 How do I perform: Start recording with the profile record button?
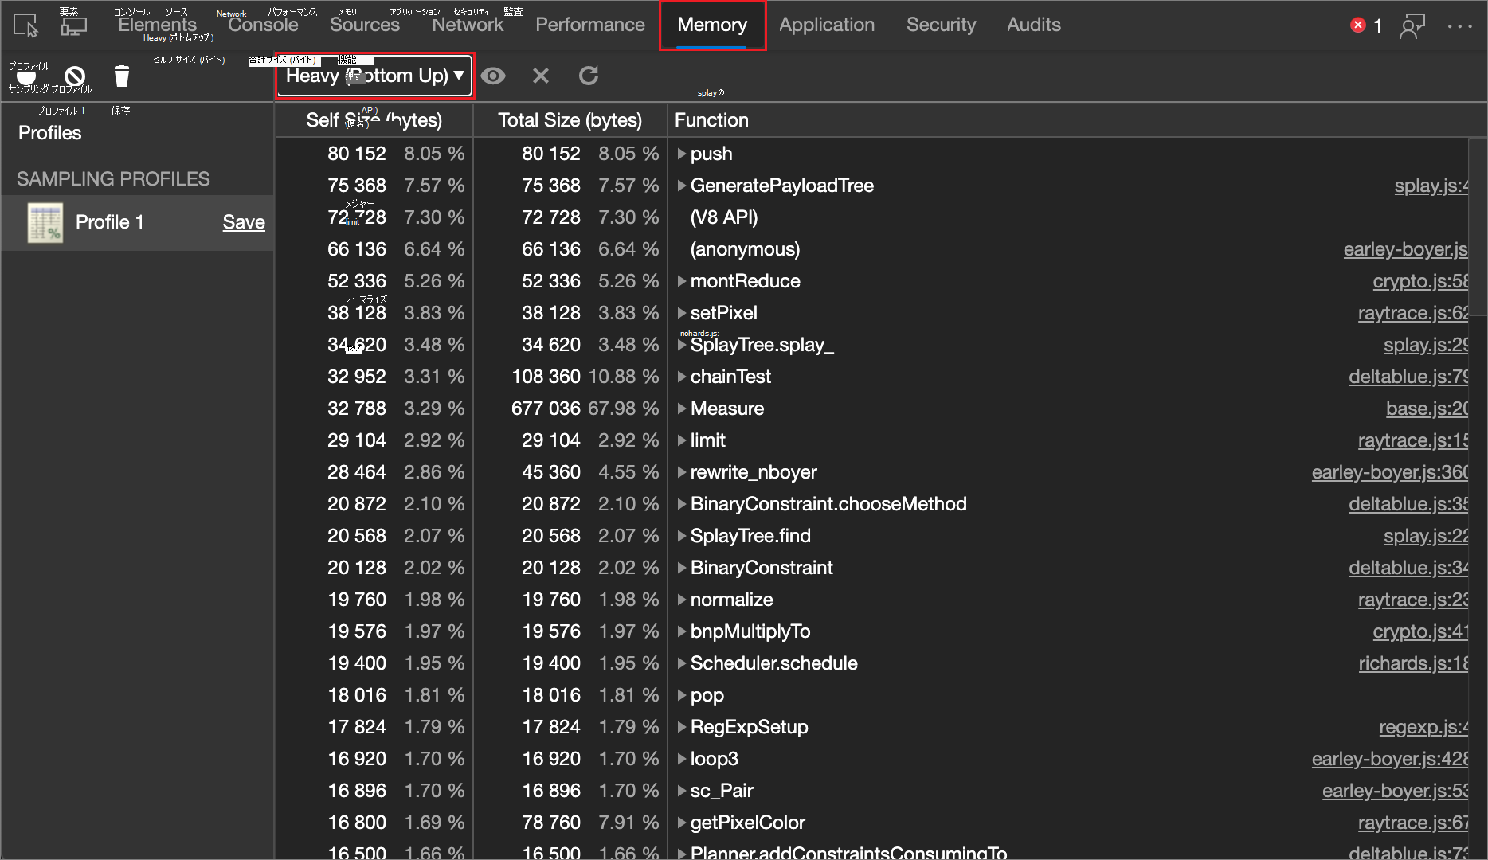pos(26,77)
